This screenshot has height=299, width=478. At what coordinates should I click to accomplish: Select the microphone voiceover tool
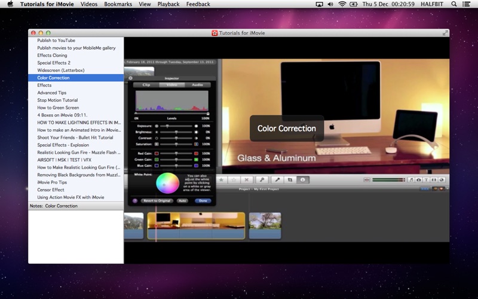pos(277,180)
